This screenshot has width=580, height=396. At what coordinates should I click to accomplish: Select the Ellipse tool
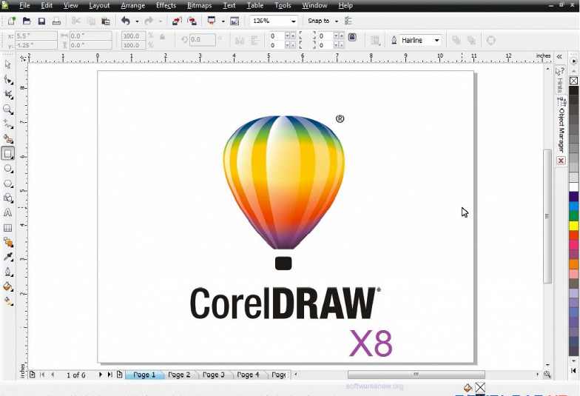click(7, 169)
